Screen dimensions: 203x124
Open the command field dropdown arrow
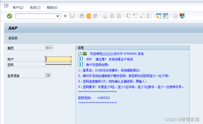[58, 16]
